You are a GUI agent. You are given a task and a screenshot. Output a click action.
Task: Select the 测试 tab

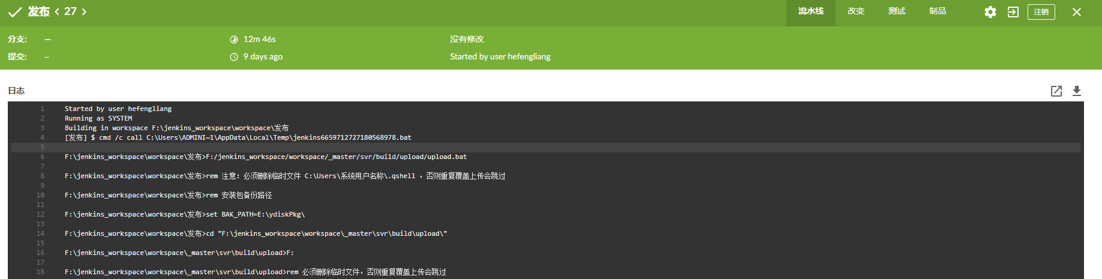(x=896, y=11)
